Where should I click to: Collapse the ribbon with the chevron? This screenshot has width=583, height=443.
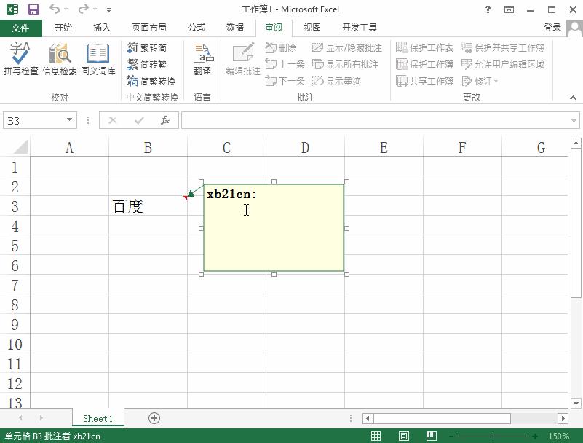(x=573, y=98)
